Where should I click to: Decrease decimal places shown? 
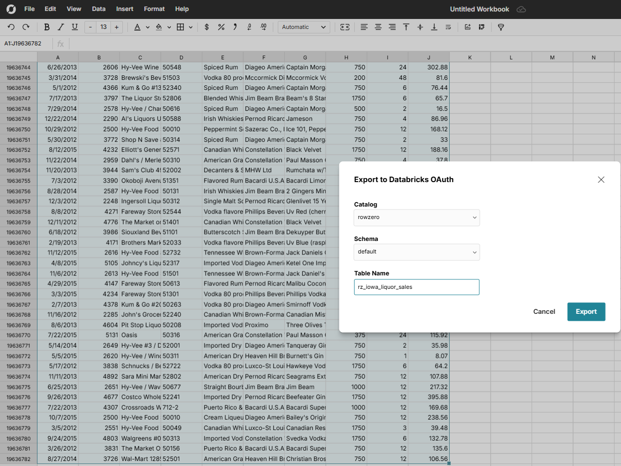(249, 27)
